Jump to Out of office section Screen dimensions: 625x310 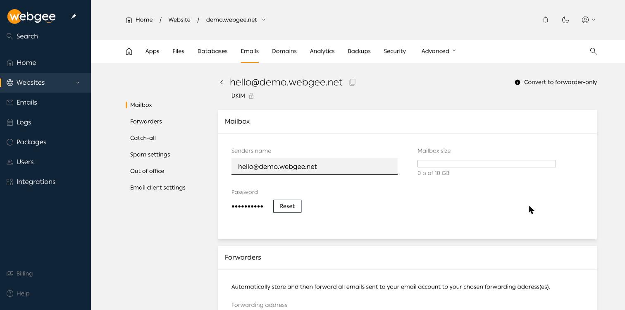tap(147, 171)
